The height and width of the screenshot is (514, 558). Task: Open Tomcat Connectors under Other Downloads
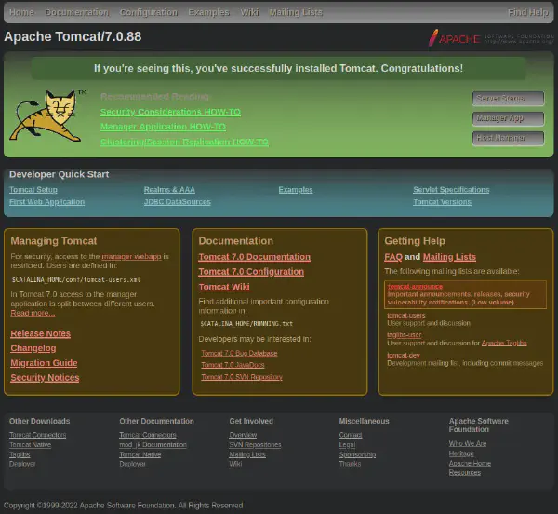point(38,435)
